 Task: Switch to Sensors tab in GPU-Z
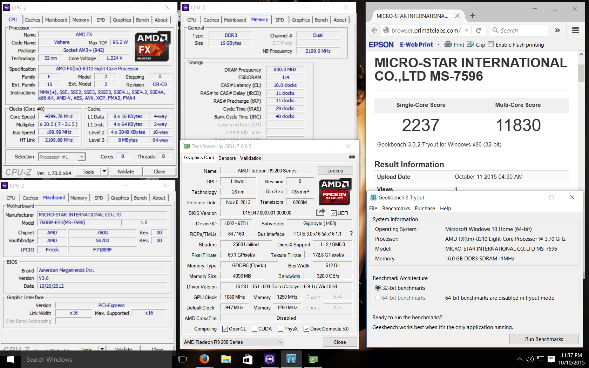point(227,158)
